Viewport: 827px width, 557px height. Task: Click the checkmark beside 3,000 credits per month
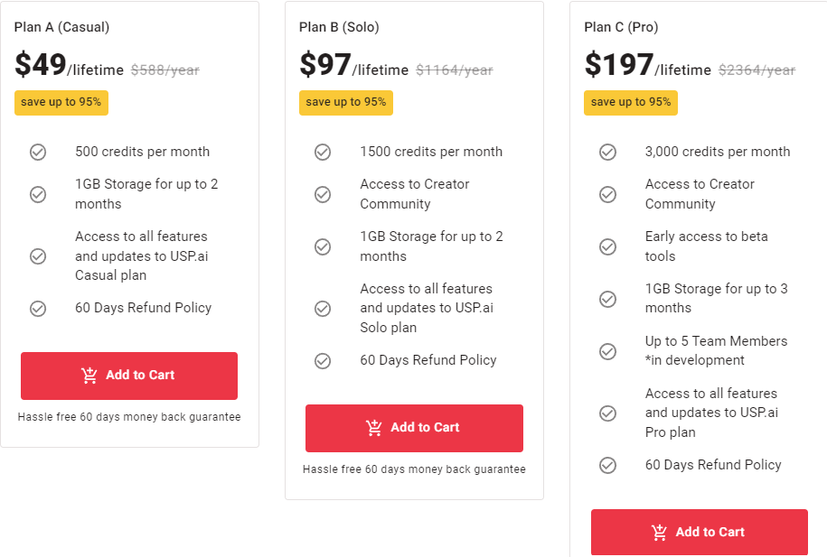point(607,152)
